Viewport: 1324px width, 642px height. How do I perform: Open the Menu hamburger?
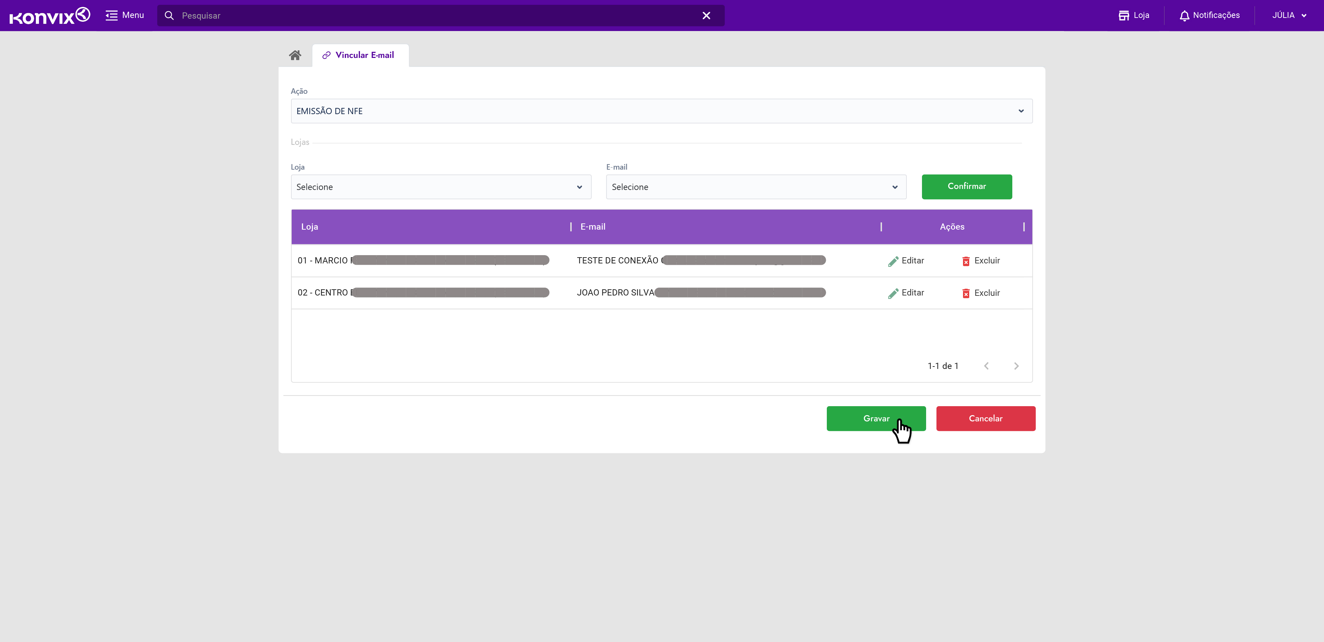[x=124, y=16]
